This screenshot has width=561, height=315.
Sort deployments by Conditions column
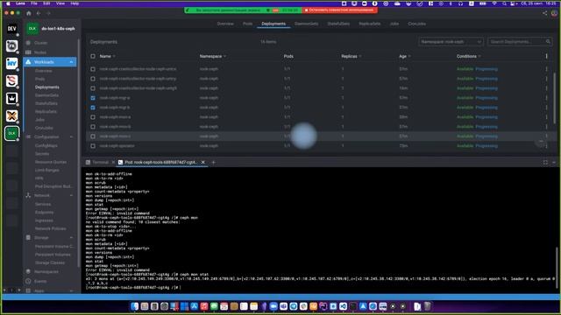(x=466, y=56)
